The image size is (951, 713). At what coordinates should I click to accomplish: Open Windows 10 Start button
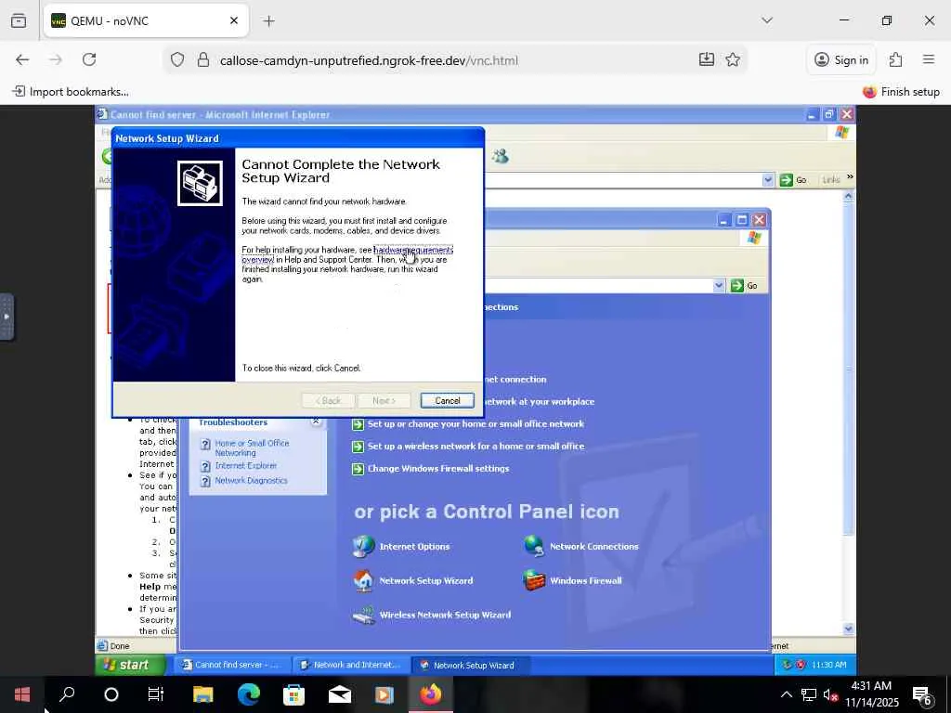click(22, 694)
